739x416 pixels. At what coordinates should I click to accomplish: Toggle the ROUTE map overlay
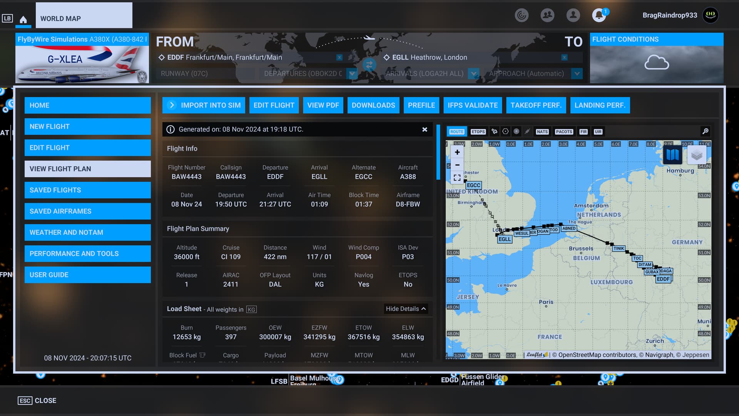pos(457,131)
